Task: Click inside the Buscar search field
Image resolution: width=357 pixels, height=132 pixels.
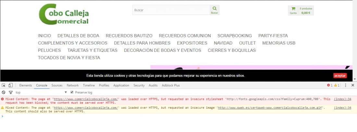Action: 171,10
